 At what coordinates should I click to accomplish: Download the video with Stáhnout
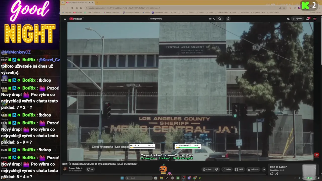[253, 169]
